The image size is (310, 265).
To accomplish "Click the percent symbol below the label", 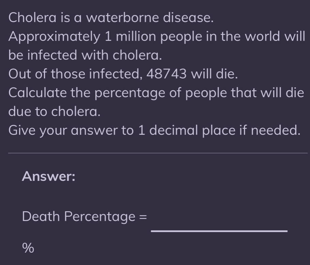I will pyautogui.click(x=28, y=248).
